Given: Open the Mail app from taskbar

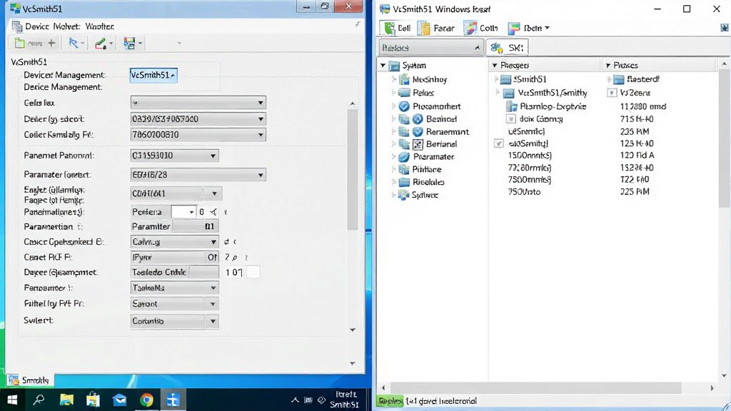Looking at the screenshot, I should 120,400.
